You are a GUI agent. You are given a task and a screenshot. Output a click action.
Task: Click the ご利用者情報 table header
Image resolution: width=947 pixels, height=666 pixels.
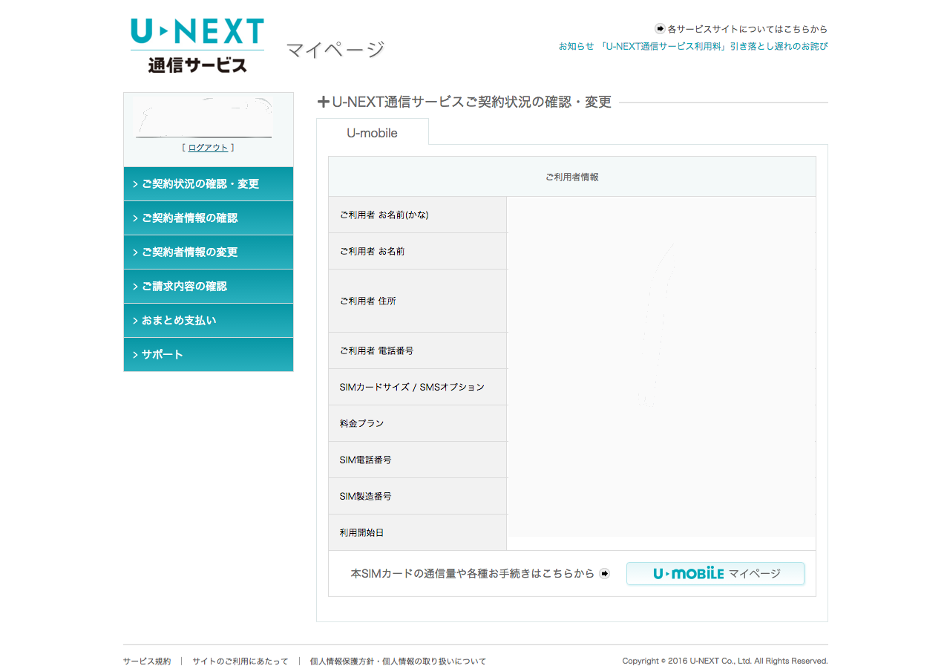pos(572,177)
